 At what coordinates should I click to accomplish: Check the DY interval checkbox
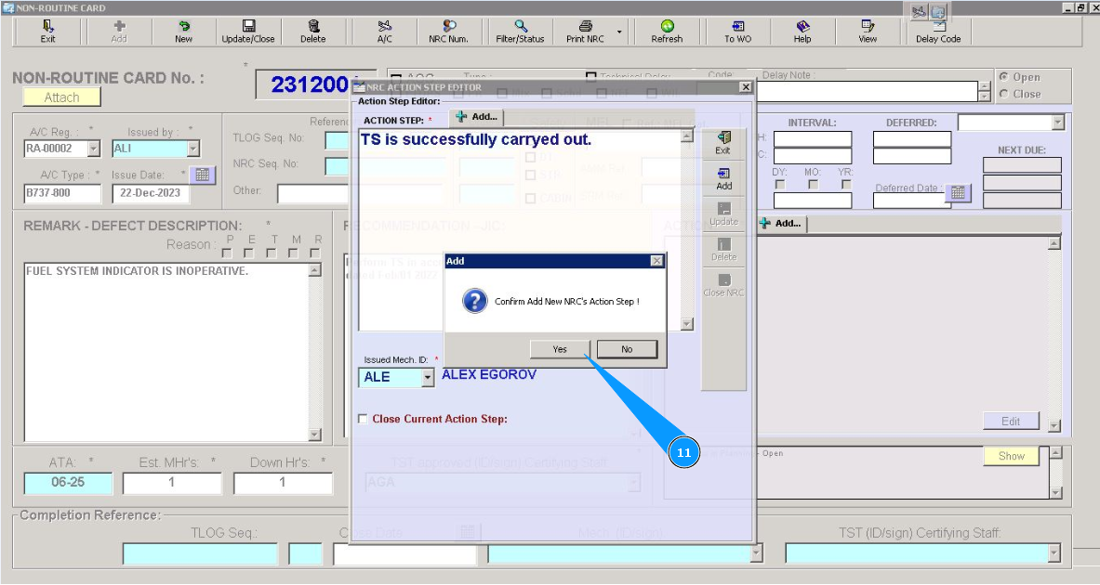click(x=779, y=184)
